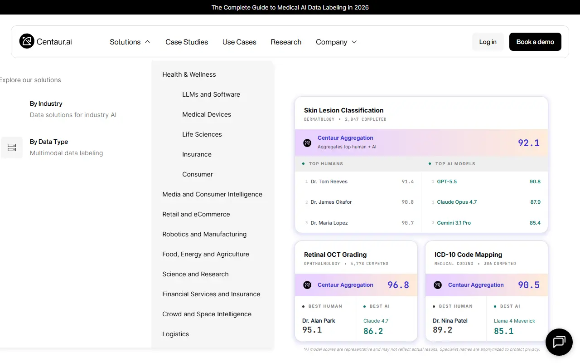Select the Consumer sub-item
580x363 pixels.
pyautogui.click(x=198, y=174)
